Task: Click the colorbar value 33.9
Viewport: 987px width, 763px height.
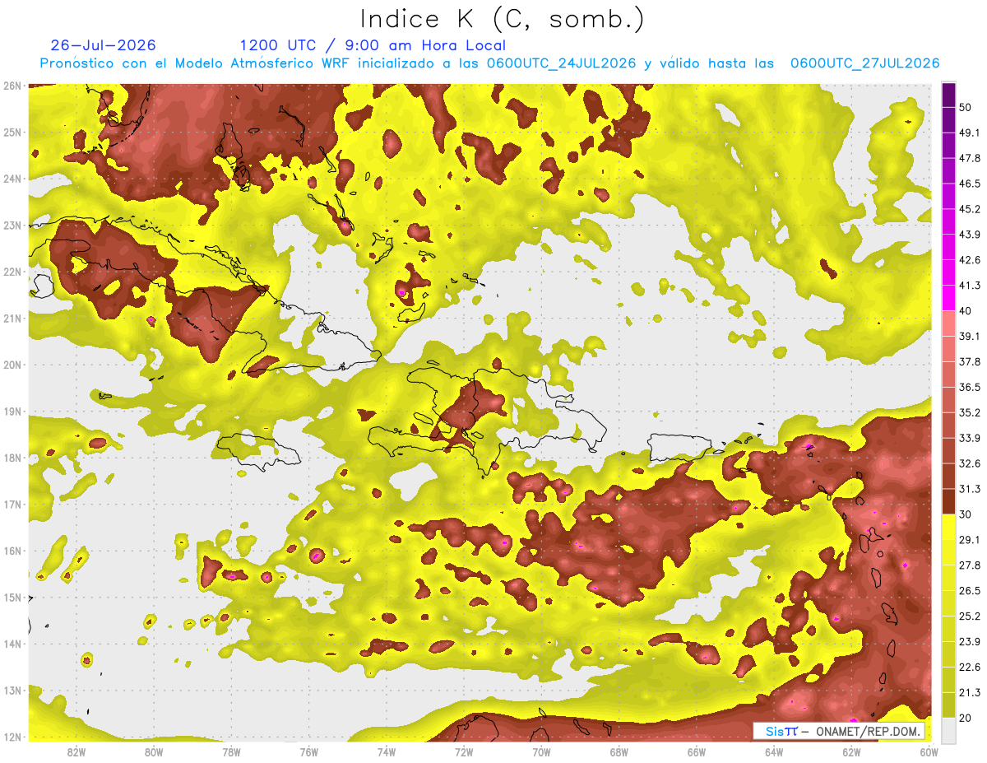Action: coord(970,438)
